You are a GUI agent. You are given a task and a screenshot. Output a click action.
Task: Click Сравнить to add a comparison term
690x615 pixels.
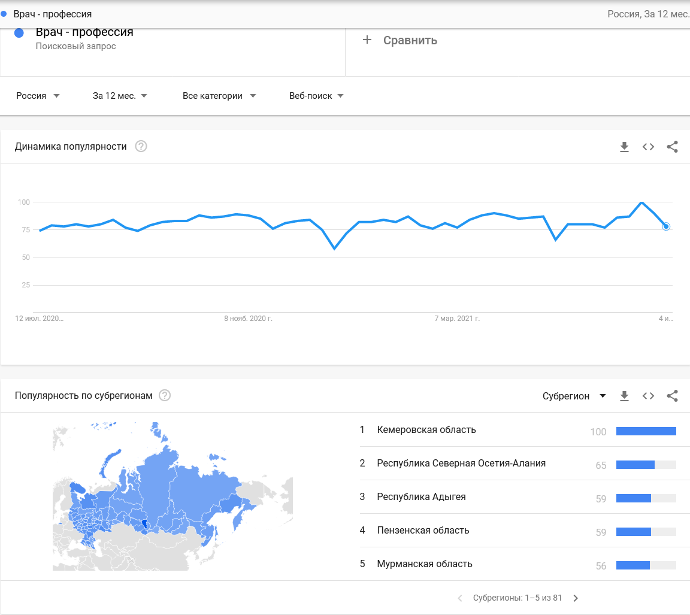[401, 41]
